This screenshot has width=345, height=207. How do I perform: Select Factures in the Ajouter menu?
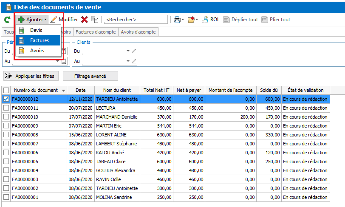[38, 40]
